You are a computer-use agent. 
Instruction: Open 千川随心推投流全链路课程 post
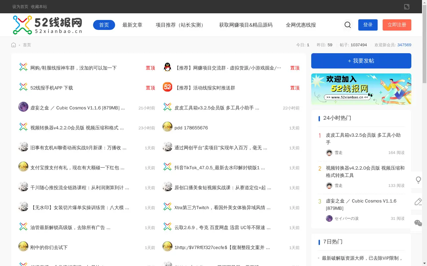[x=80, y=188]
